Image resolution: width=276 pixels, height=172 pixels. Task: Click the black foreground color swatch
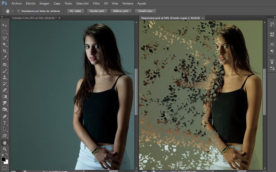coord(3,160)
